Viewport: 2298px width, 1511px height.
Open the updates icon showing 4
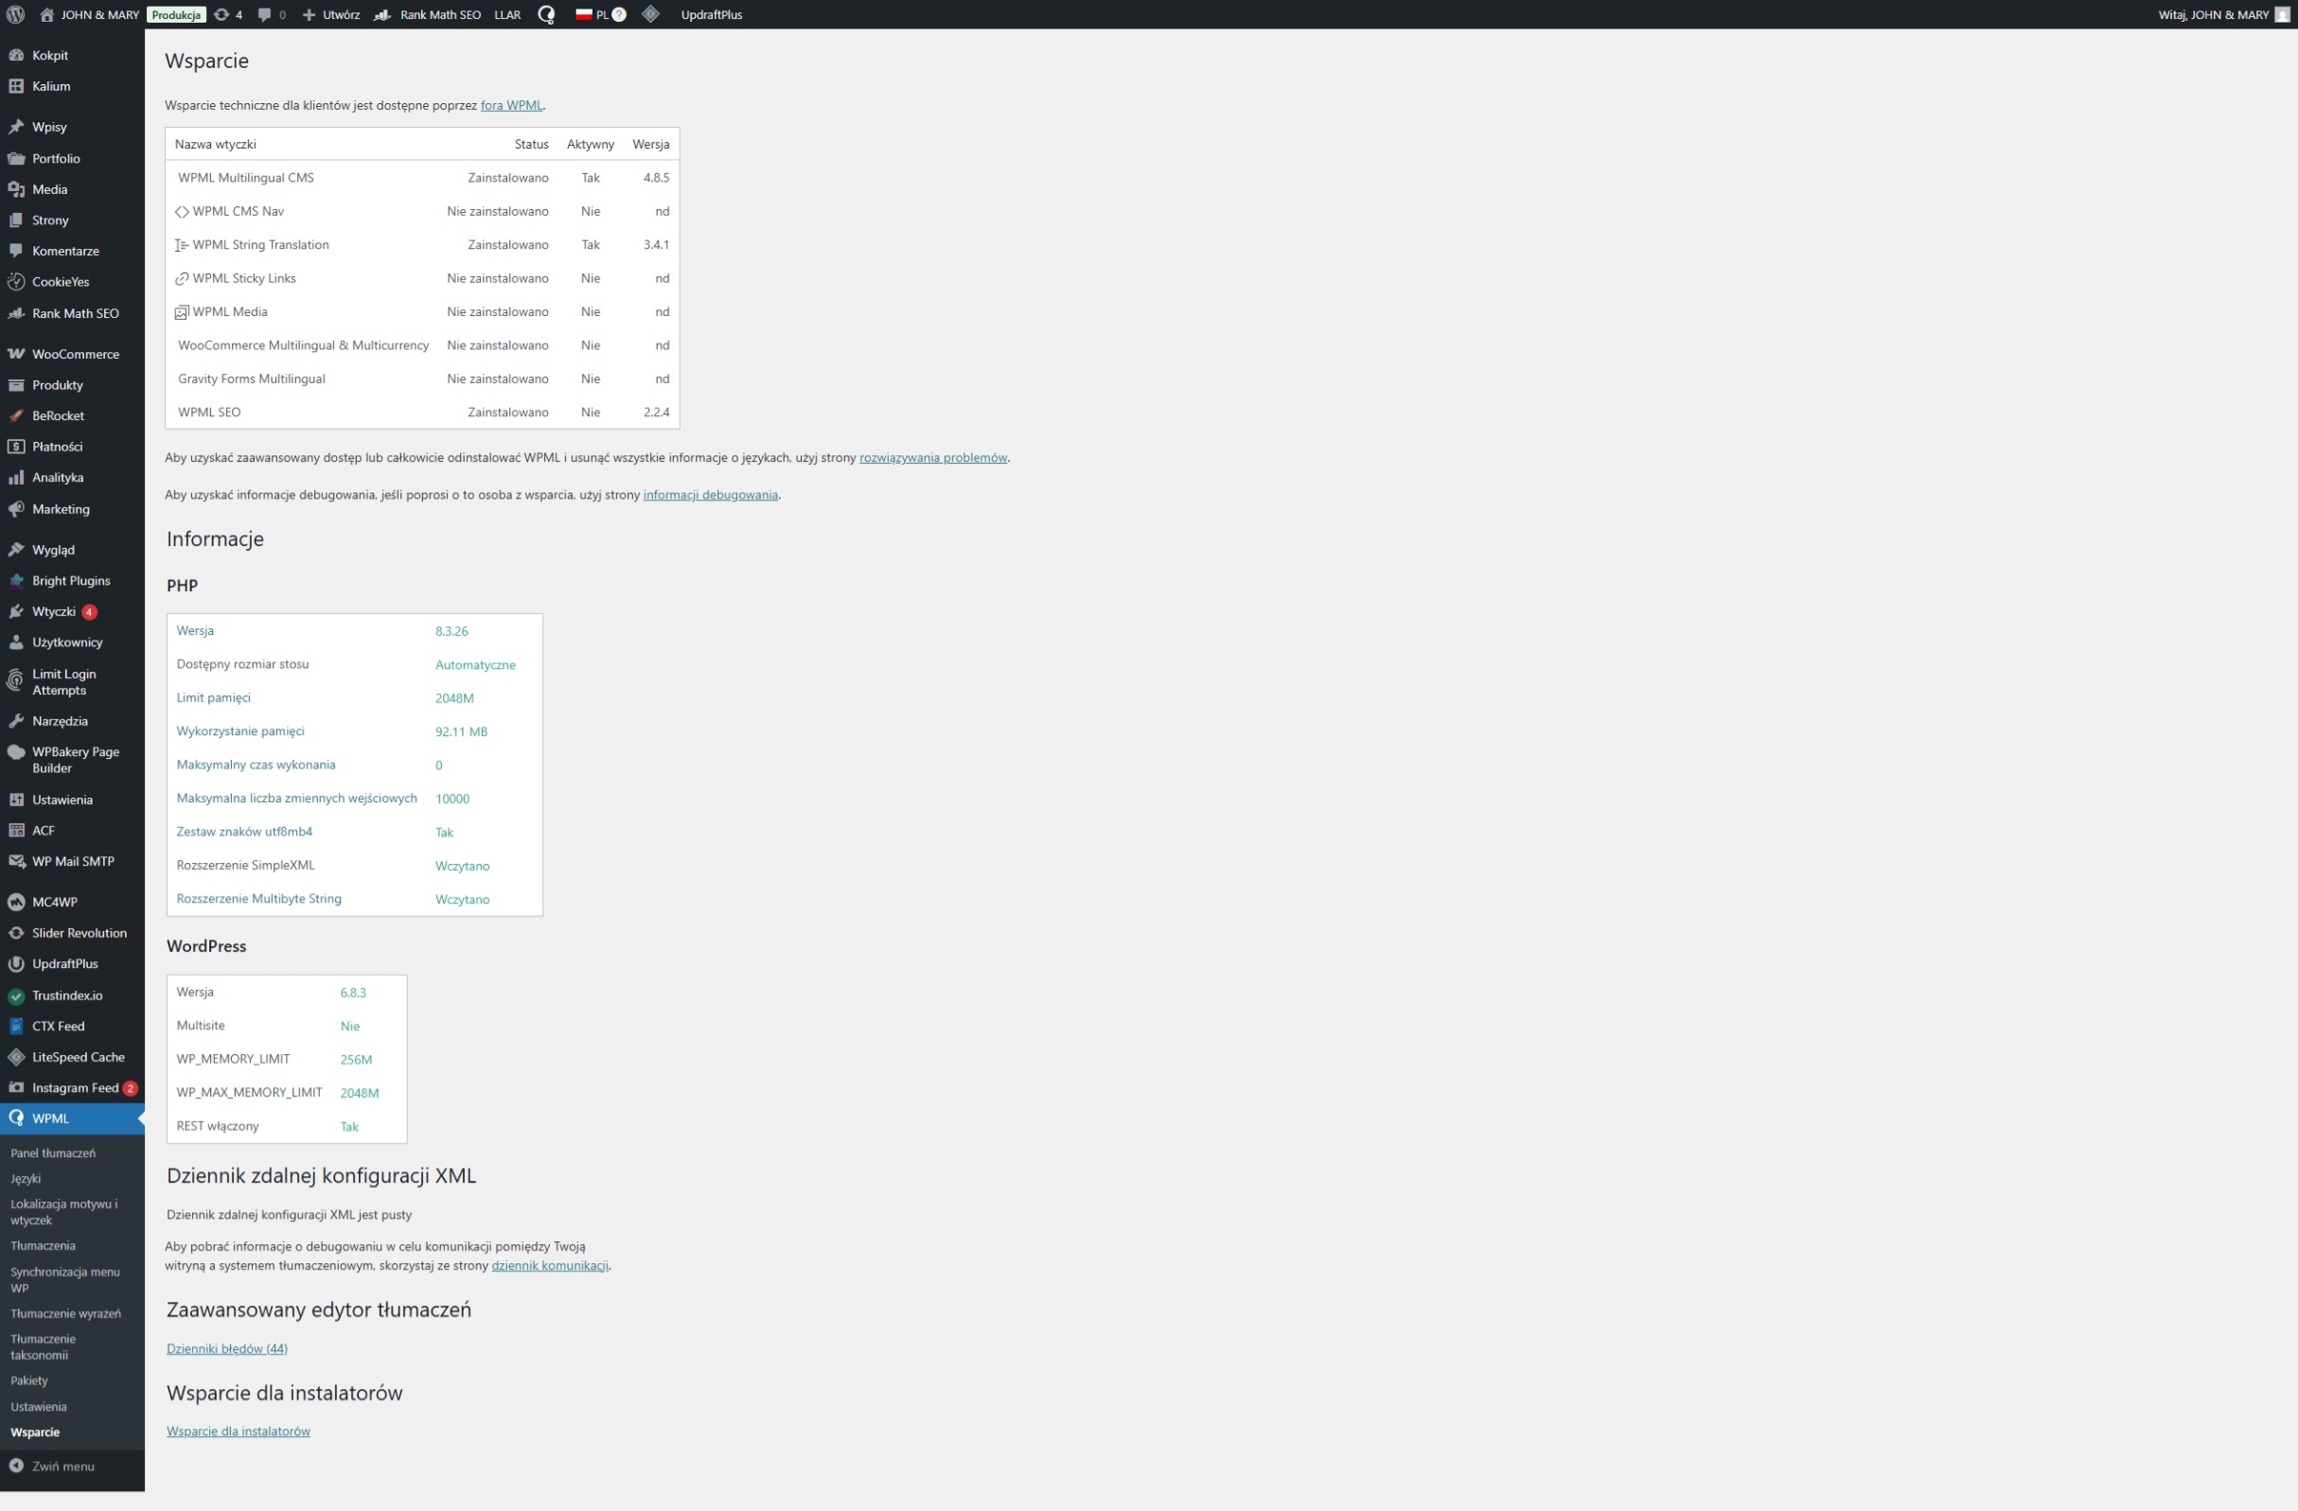pyautogui.click(x=228, y=14)
